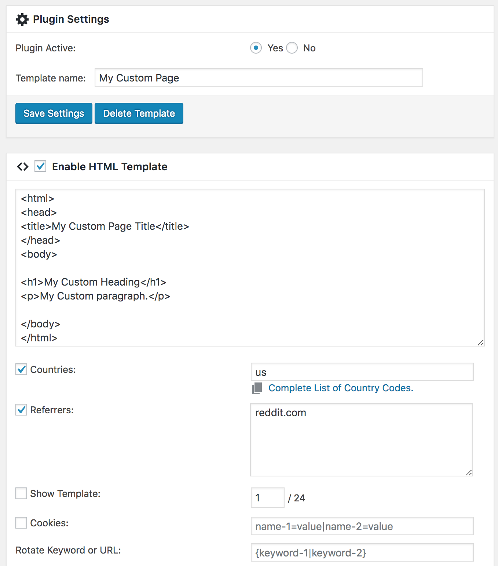Click the Template name input field

[x=259, y=77]
